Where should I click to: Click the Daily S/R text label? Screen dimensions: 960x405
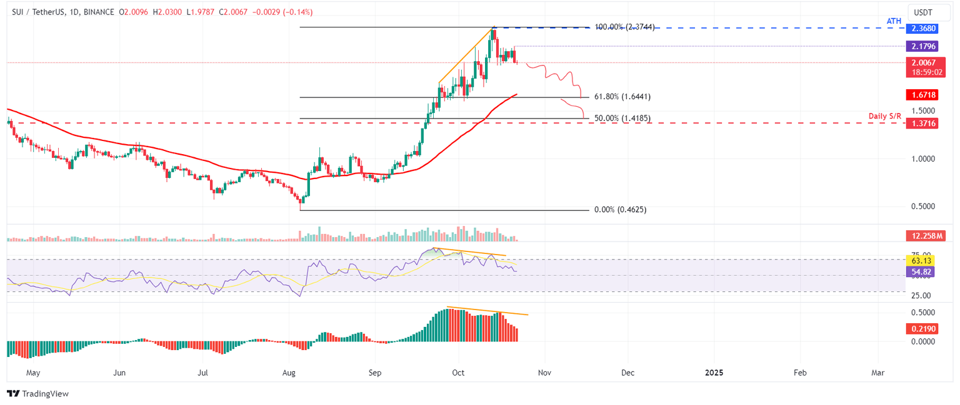[885, 116]
